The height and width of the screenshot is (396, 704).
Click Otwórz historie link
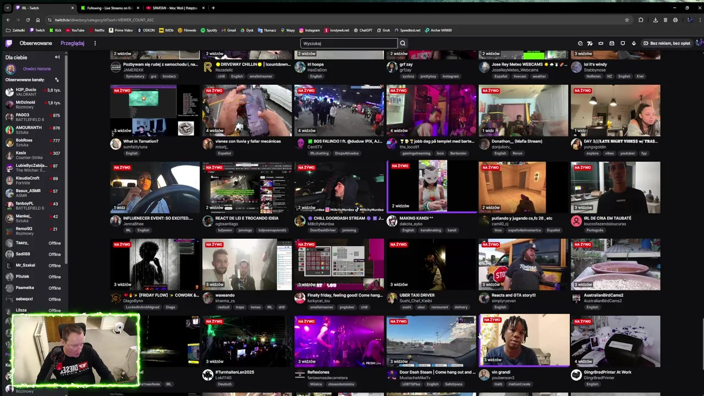37,69
